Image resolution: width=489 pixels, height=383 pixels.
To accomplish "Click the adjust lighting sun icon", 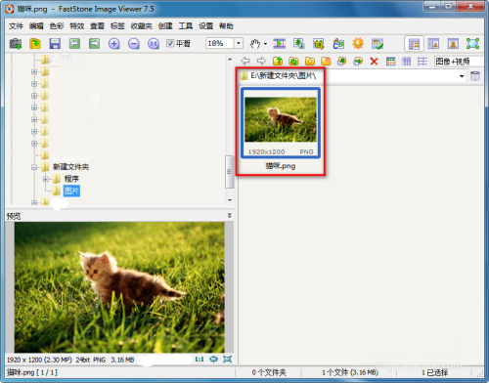I will point(358,43).
